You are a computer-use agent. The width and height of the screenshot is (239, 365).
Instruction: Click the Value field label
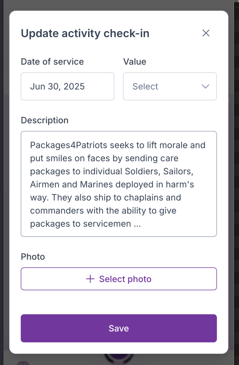(x=135, y=62)
